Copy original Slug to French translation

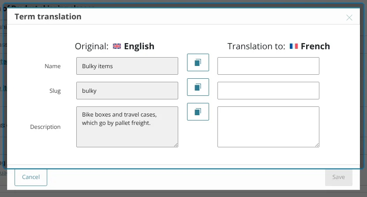tap(198, 87)
